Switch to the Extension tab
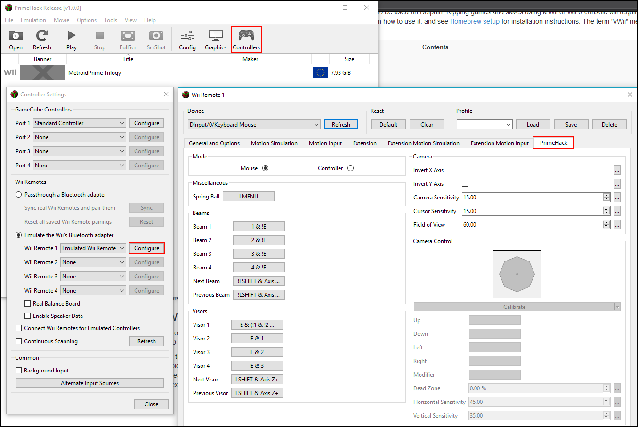638x427 pixels. point(365,143)
